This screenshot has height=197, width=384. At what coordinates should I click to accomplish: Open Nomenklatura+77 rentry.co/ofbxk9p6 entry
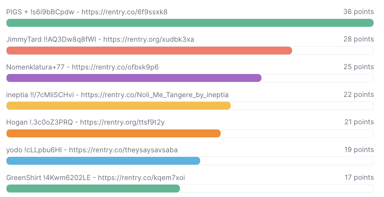tap(82, 67)
